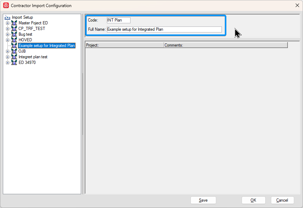Click the Import Setup root icon
The width and height of the screenshot is (303, 208).
click(7, 17)
